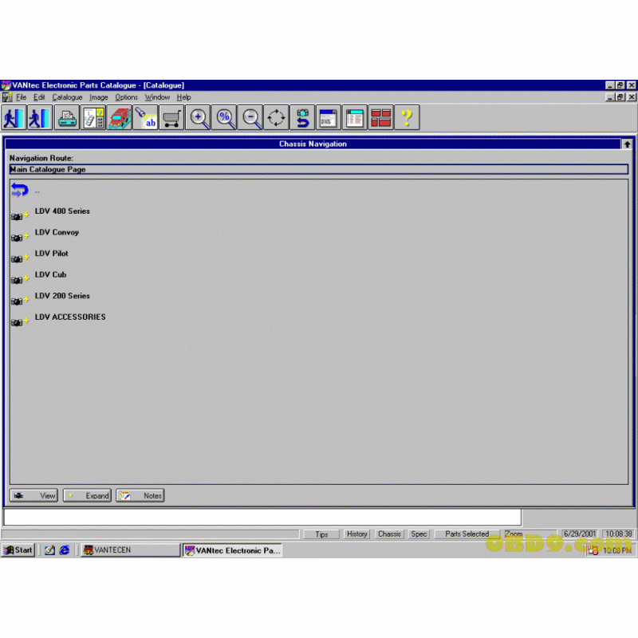Click the printer icon in the toolbar
This screenshot has height=638, width=638.
pos(67,118)
